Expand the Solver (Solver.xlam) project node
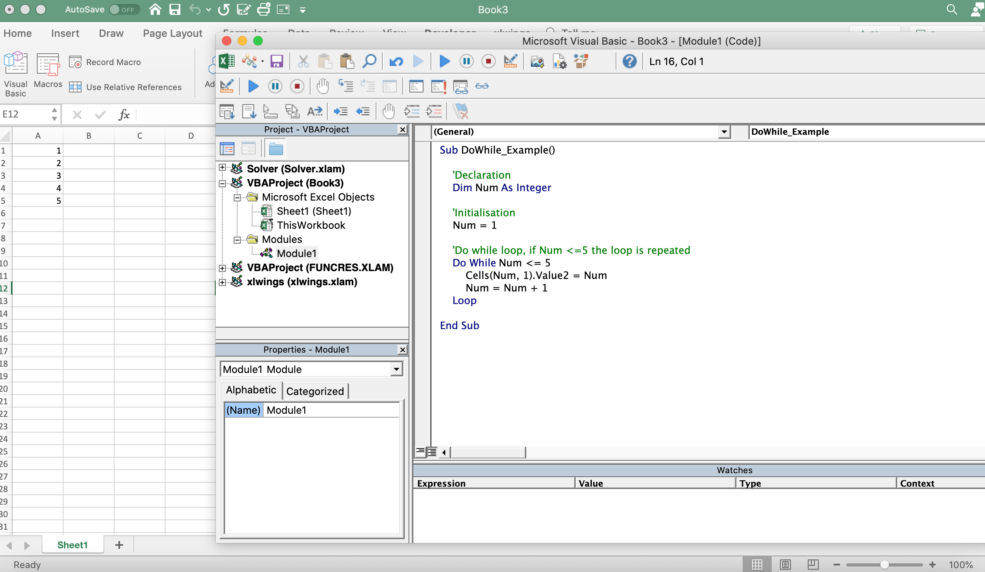Screen dimensions: 985x572 222,168
